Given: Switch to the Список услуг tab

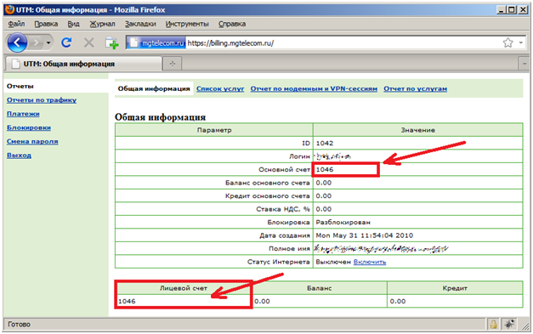Looking at the screenshot, I should [220, 88].
